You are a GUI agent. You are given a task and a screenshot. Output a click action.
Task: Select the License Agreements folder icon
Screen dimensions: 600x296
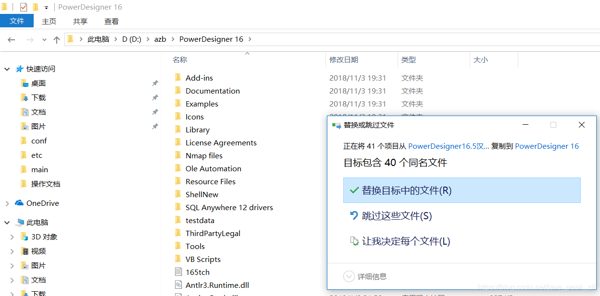point(178,142)
